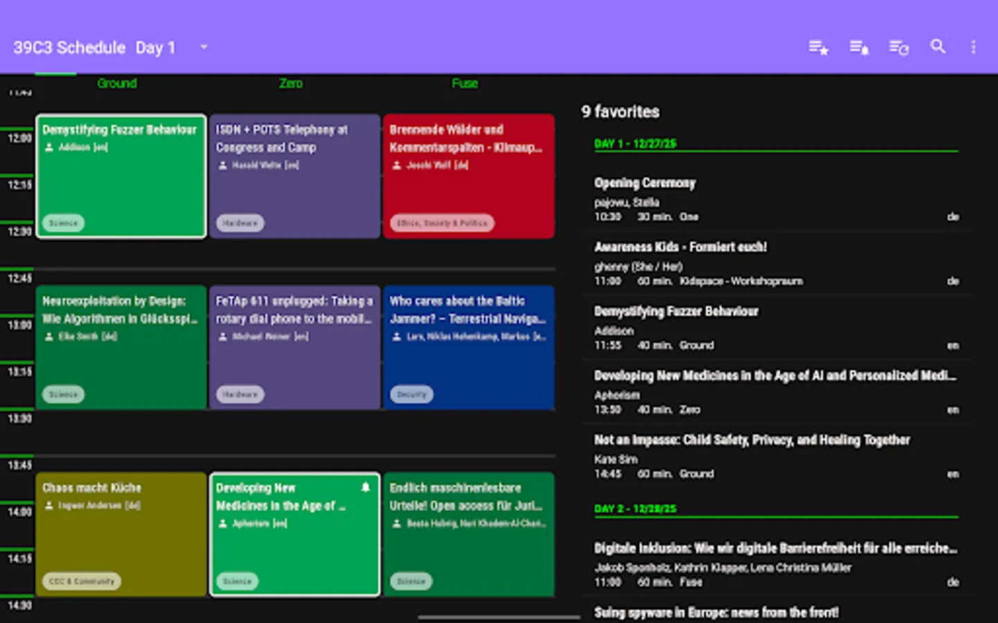The height and width of the screenshot is (623, 998).
Task: Click the speaker icon beside Elke Smith
Action: coord(49,336)
